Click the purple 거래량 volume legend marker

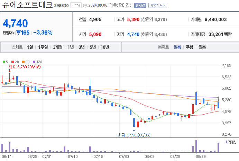click(x=227, y=142)
